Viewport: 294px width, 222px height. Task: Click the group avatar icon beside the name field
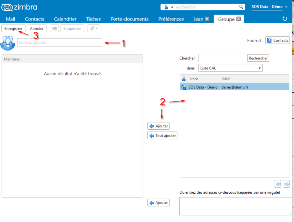(7, 42)
